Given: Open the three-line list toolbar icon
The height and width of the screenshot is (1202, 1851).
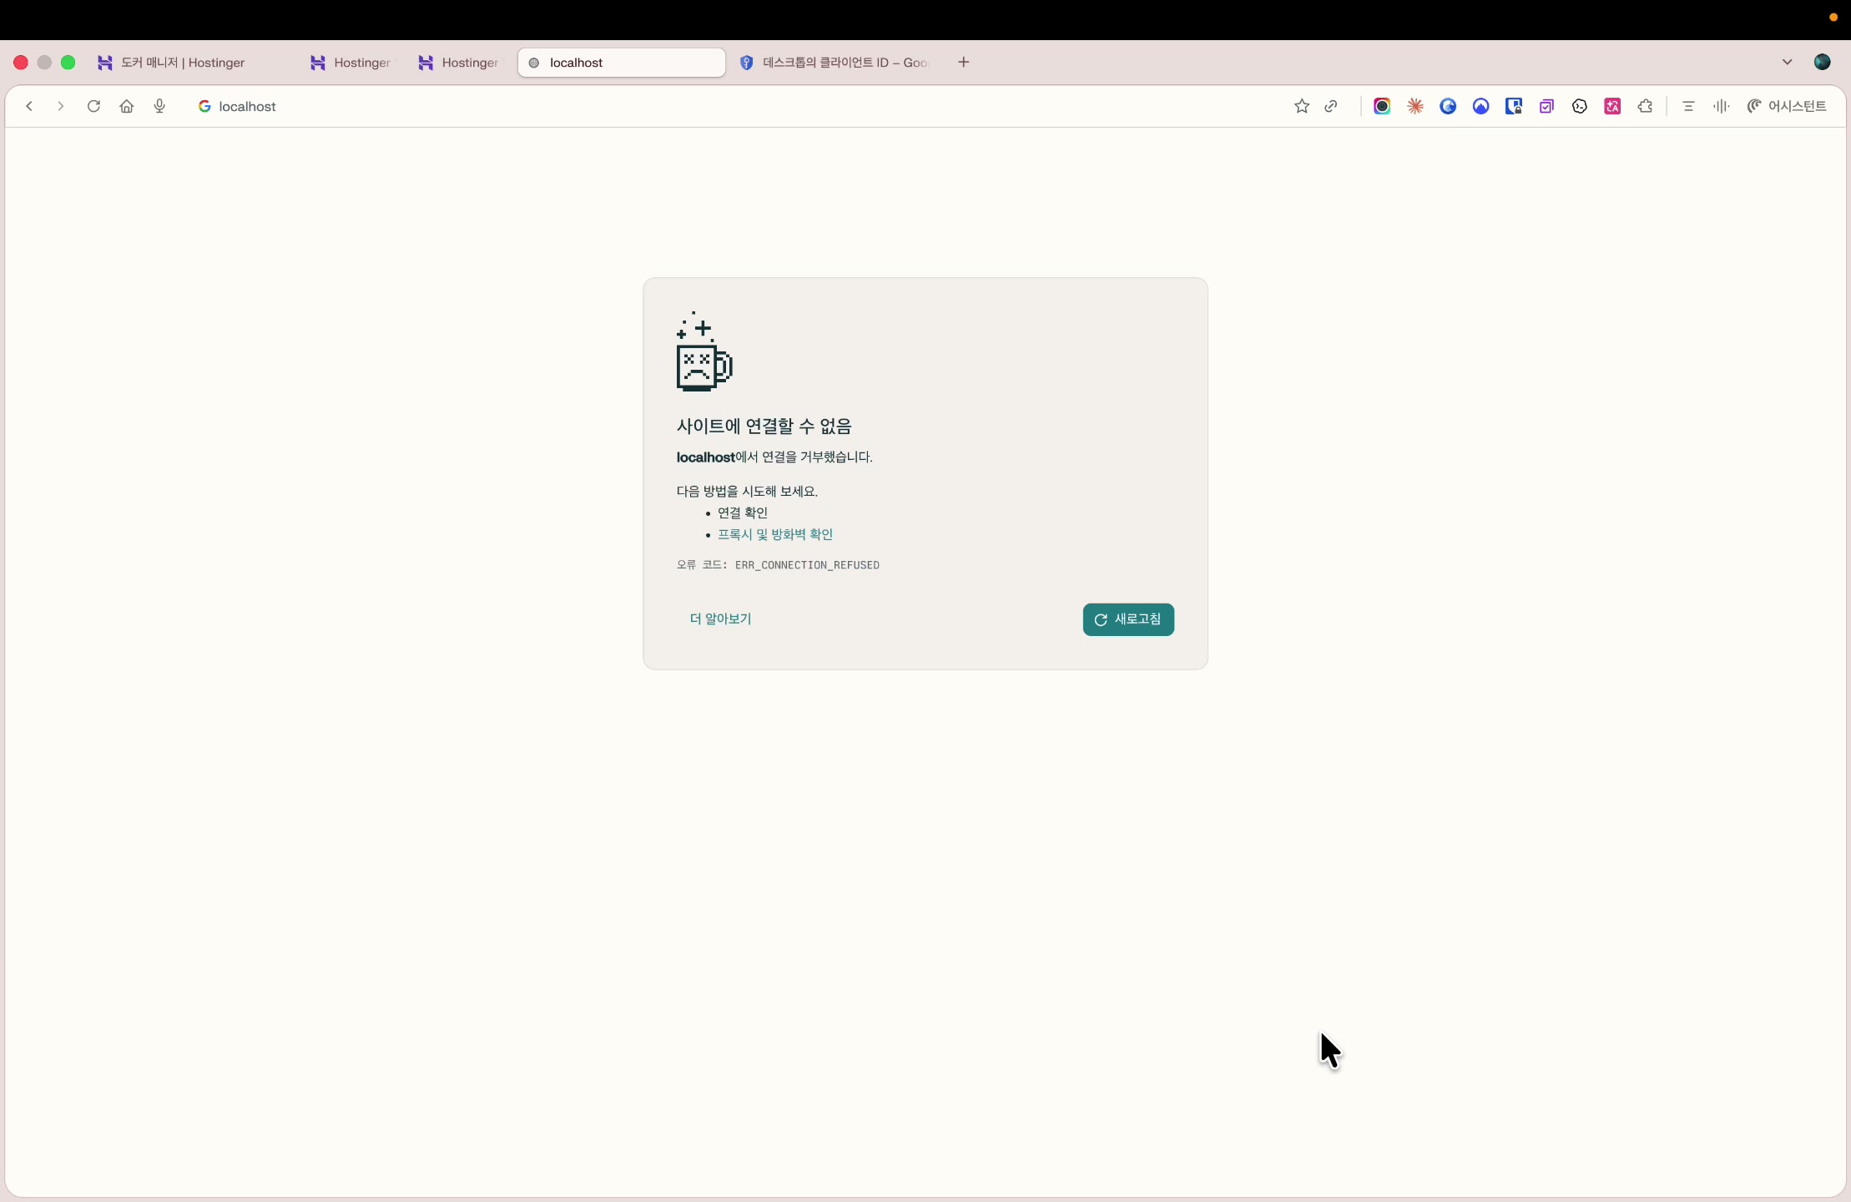Looking at the screenshot, I should [x=1688, y=106].
